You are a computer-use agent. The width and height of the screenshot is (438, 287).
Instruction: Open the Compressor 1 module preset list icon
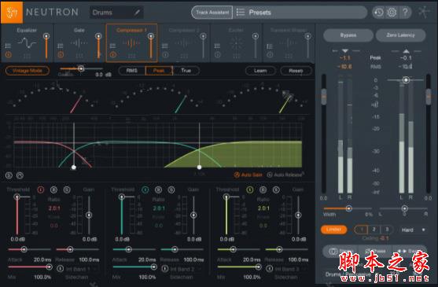pos(112,46)
